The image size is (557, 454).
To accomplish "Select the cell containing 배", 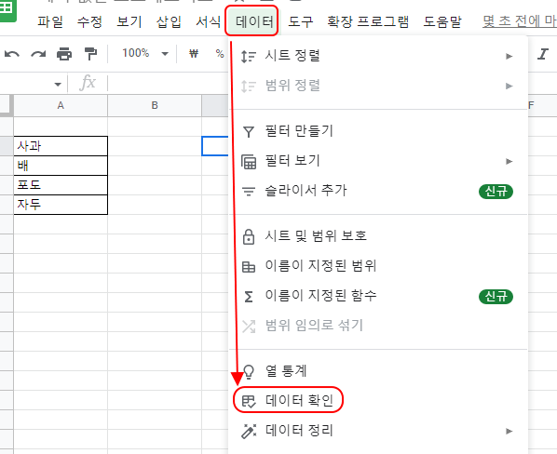I will [61, 166].
